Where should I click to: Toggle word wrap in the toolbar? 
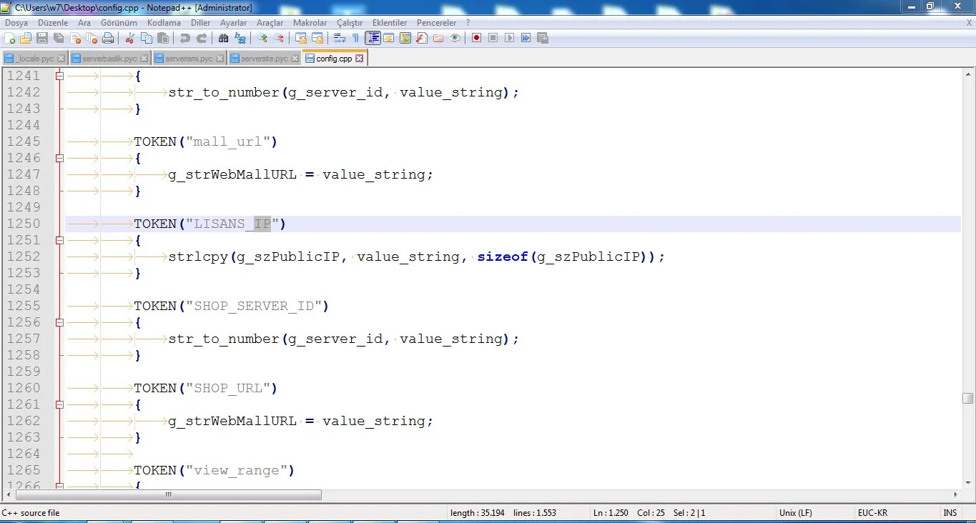(340, 39)
